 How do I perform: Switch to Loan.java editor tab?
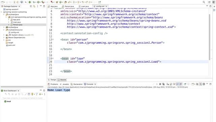click(x=84, y=6)
